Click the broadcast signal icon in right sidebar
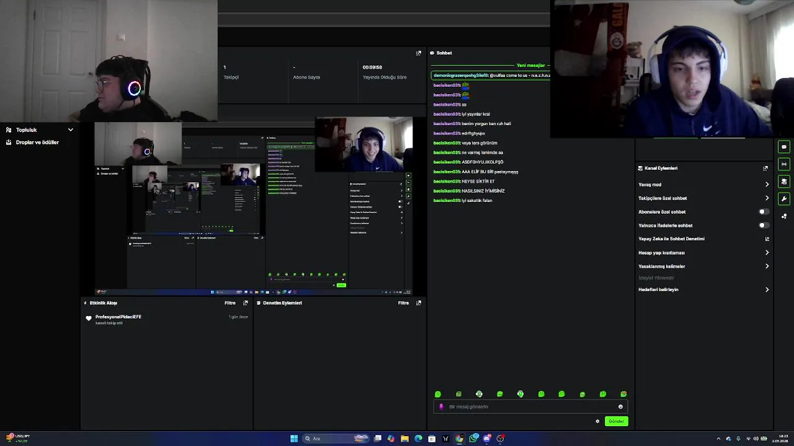794x446 pixels. 784,164
